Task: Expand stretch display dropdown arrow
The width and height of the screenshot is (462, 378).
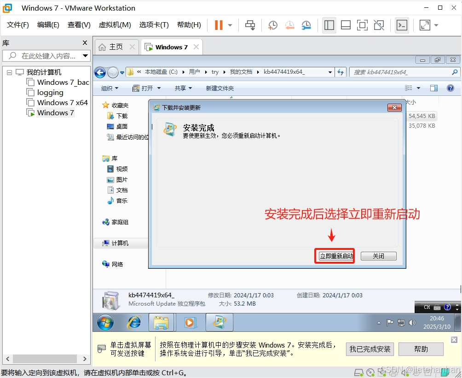Action: click(x=436, y=25)
